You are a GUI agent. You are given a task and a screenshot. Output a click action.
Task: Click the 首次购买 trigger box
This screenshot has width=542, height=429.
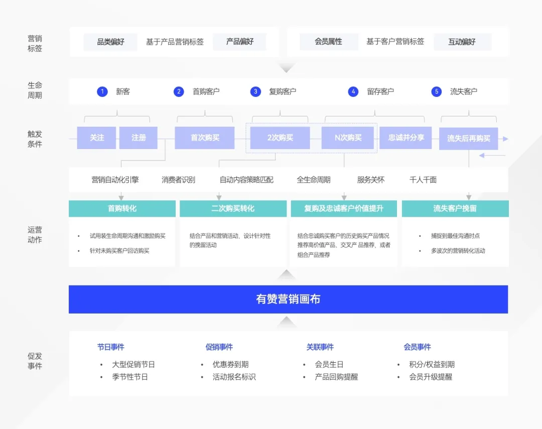click(205, 138)
